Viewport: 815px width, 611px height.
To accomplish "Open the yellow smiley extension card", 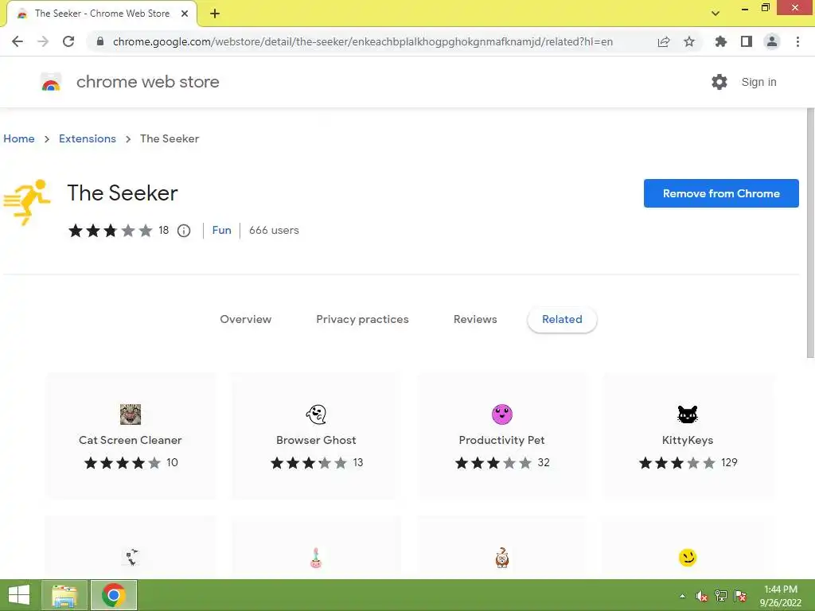I will (x=688, y=548).
